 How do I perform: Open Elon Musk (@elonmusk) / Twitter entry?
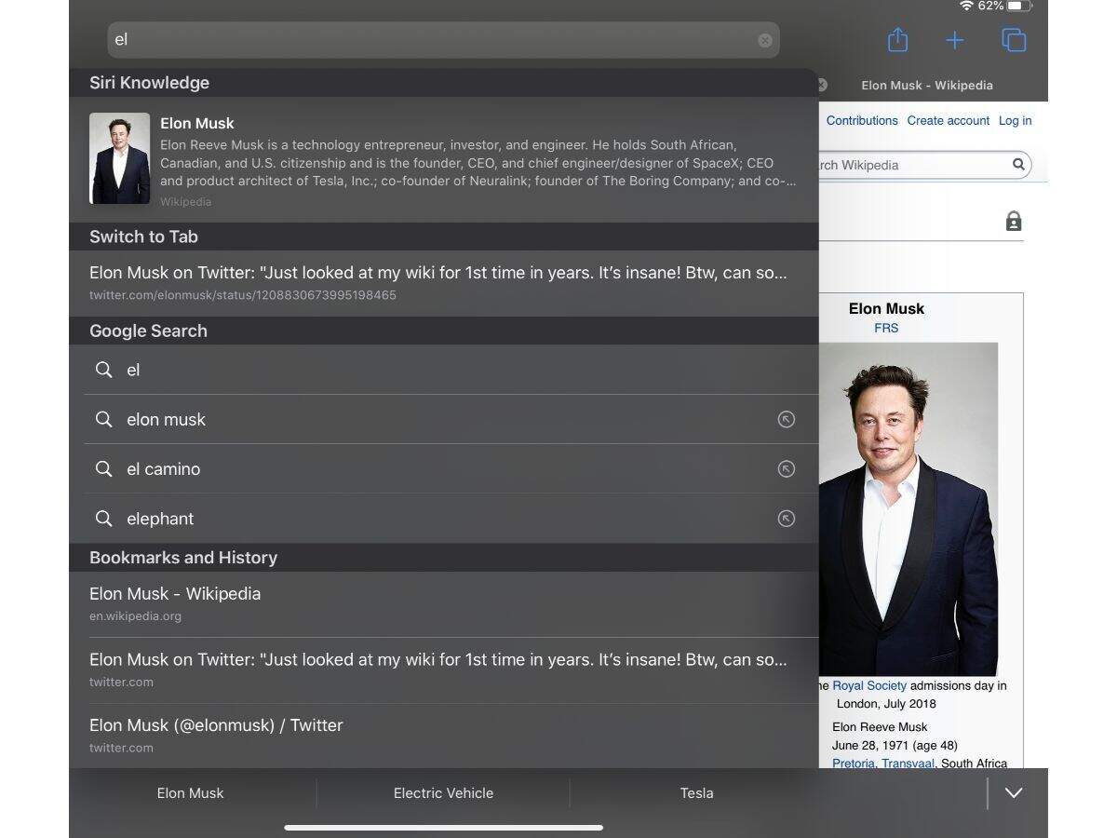coord(216,734)
